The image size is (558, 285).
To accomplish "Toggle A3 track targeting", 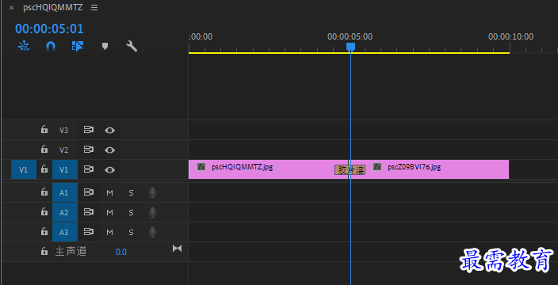I will (x=65, y=233).
